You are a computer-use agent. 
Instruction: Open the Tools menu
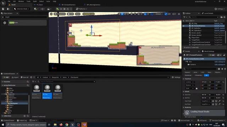(x=28, y=1)
